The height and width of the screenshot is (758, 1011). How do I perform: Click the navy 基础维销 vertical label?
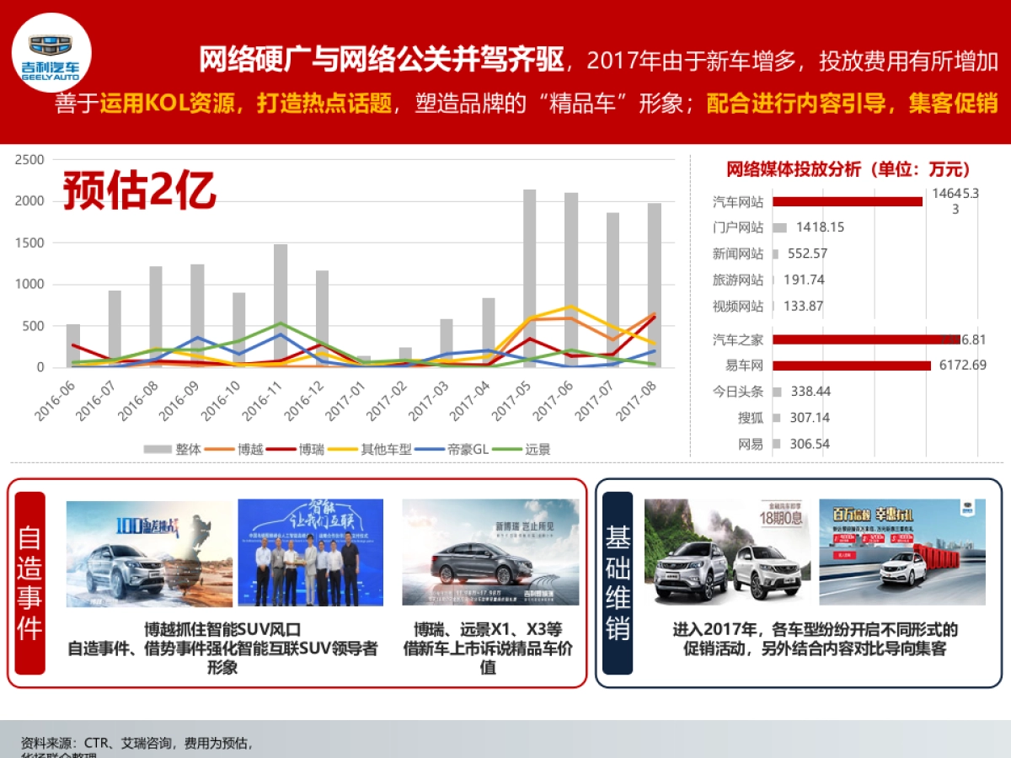click(x=617, y=583)
